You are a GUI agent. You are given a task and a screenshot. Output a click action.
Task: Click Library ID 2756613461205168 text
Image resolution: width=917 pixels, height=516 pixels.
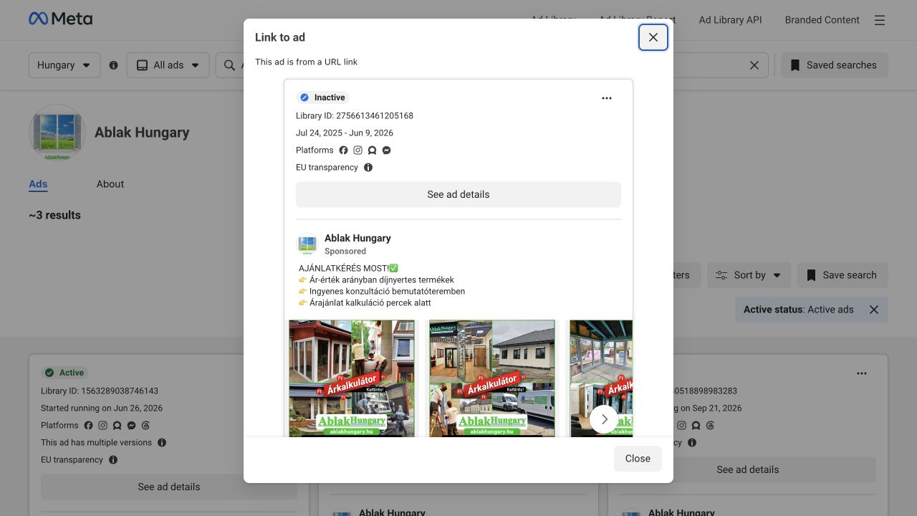(355, 115)
